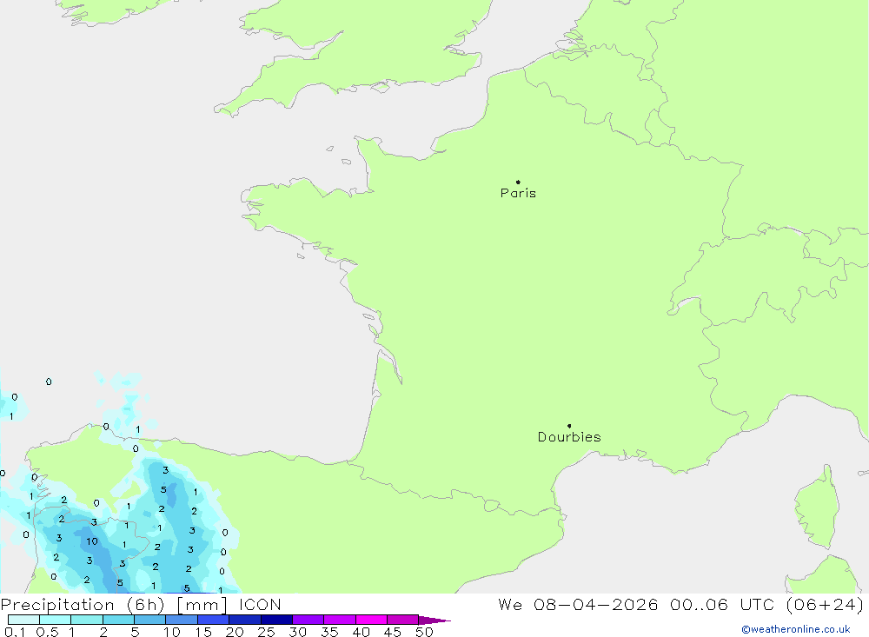This screenshot has width=869, height=637.
Task: Pick the 30–35 mm legend color swatch
Action: pos(308,620)
